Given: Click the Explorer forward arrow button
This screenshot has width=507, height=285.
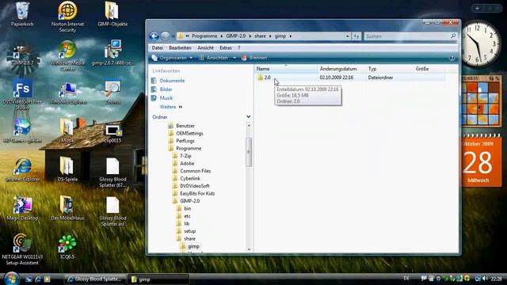Looking at the screenshot, I should 165,36.
